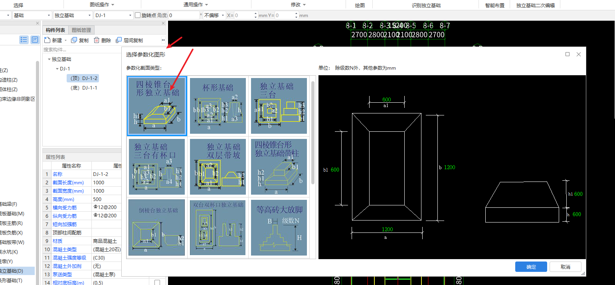Switch to bulleted list view icon
The width and height of the screenshot is (615, 285).
click(24, 40)
